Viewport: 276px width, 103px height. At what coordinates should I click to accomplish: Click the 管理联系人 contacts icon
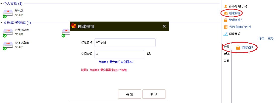pyautogui.click(x=226, y=20)
